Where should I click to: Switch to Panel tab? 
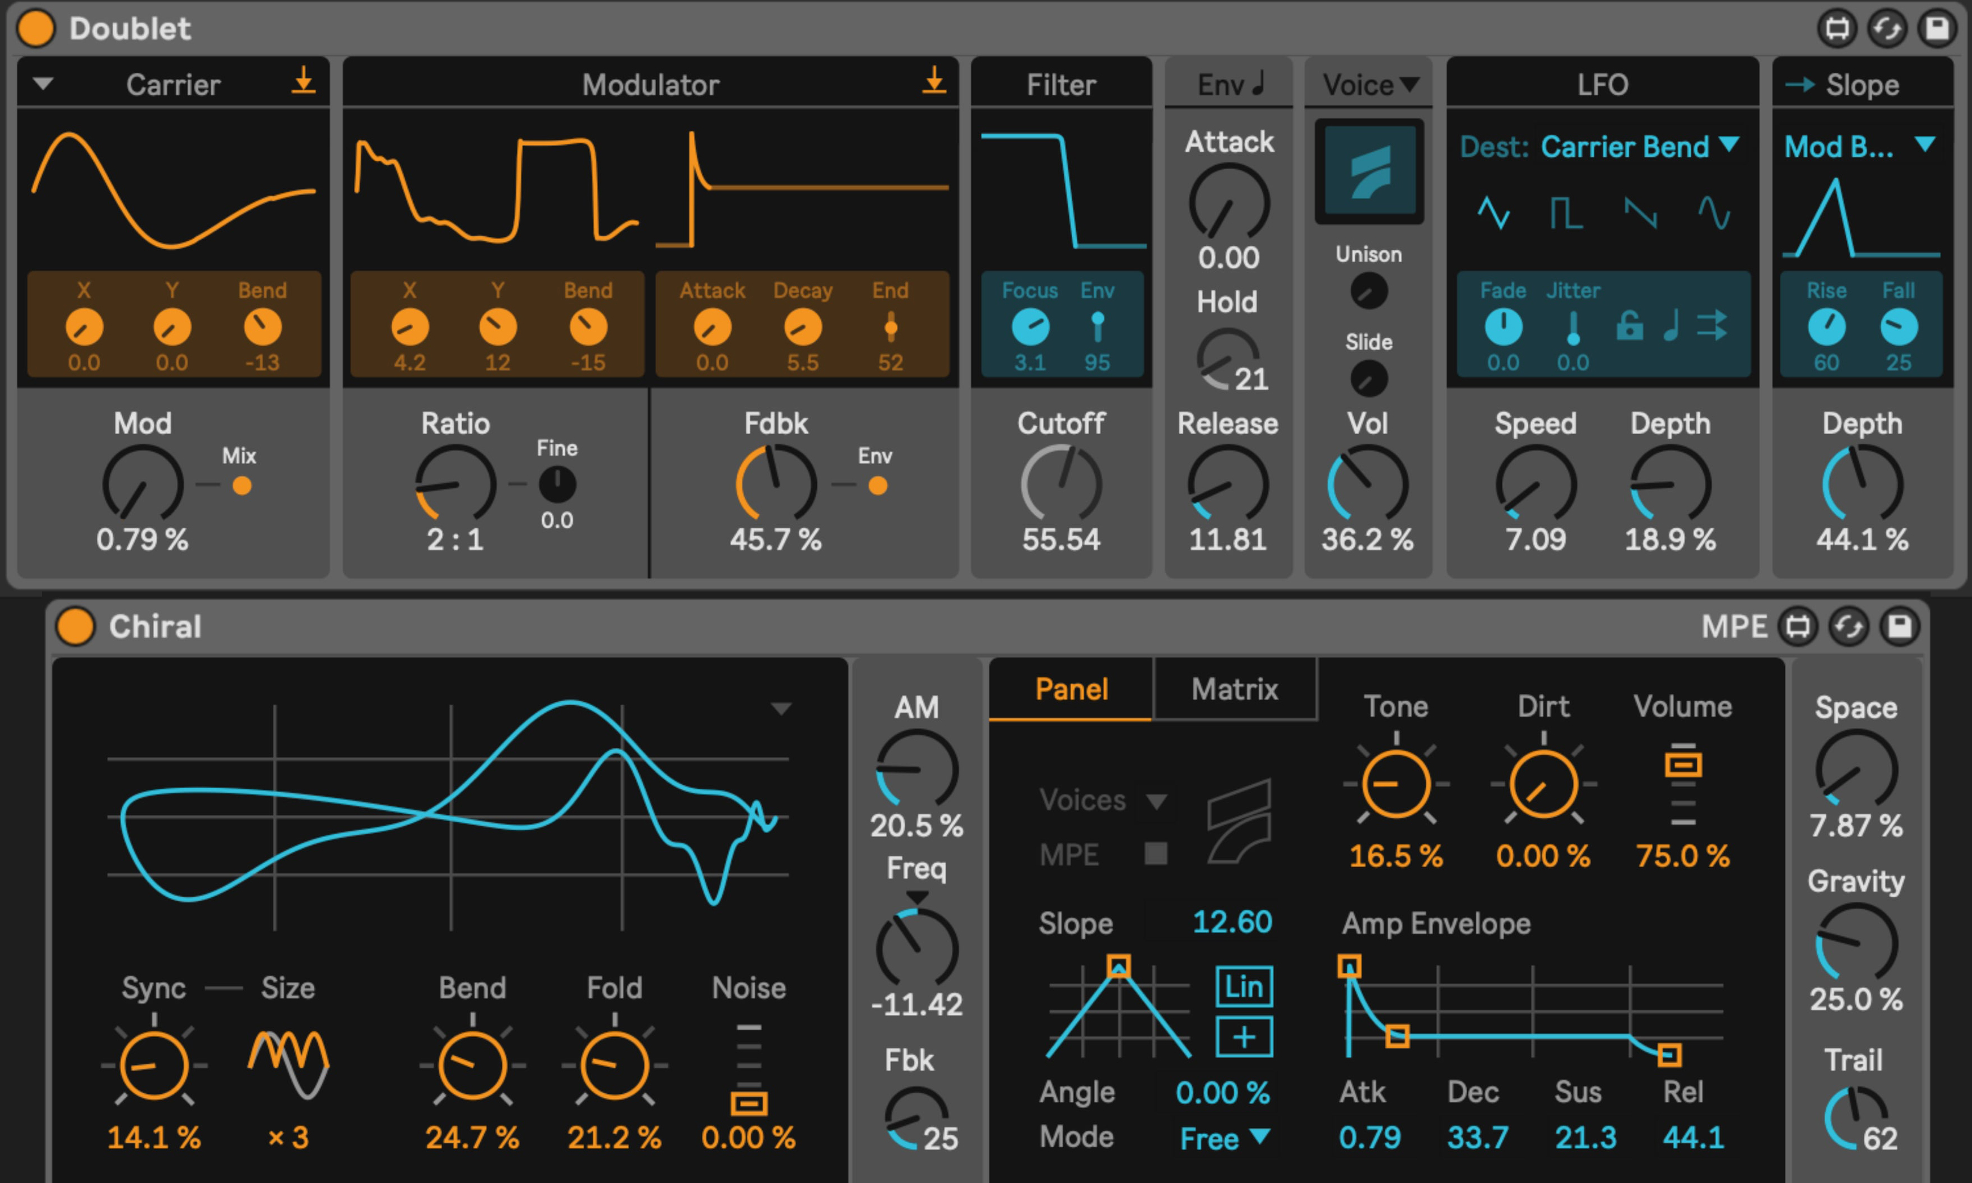point(1071,689)
